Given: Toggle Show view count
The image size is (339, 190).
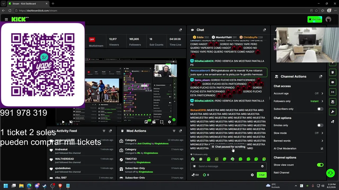Looking at the screenshot, I should (x=320, y=165).
